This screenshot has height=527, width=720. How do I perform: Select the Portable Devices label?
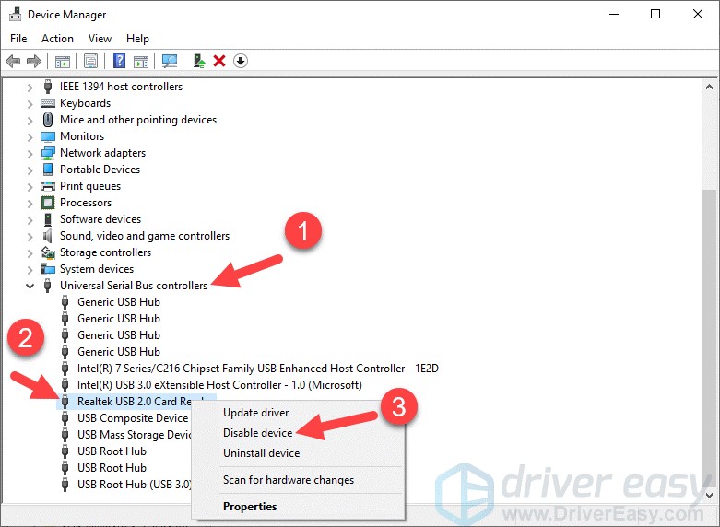100,170
